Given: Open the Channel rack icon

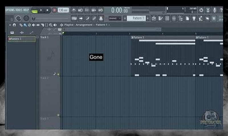Looking at the screenshot, I should (x=167, y=18).
